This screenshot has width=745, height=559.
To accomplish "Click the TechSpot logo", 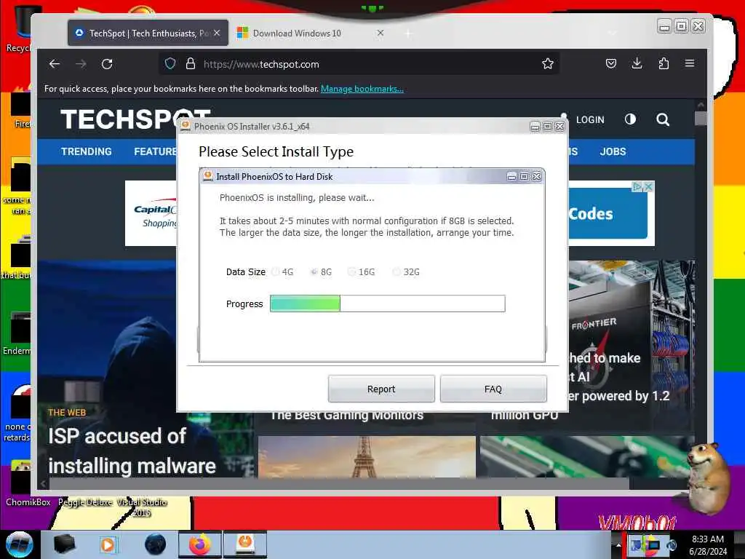I will point(136,119).
